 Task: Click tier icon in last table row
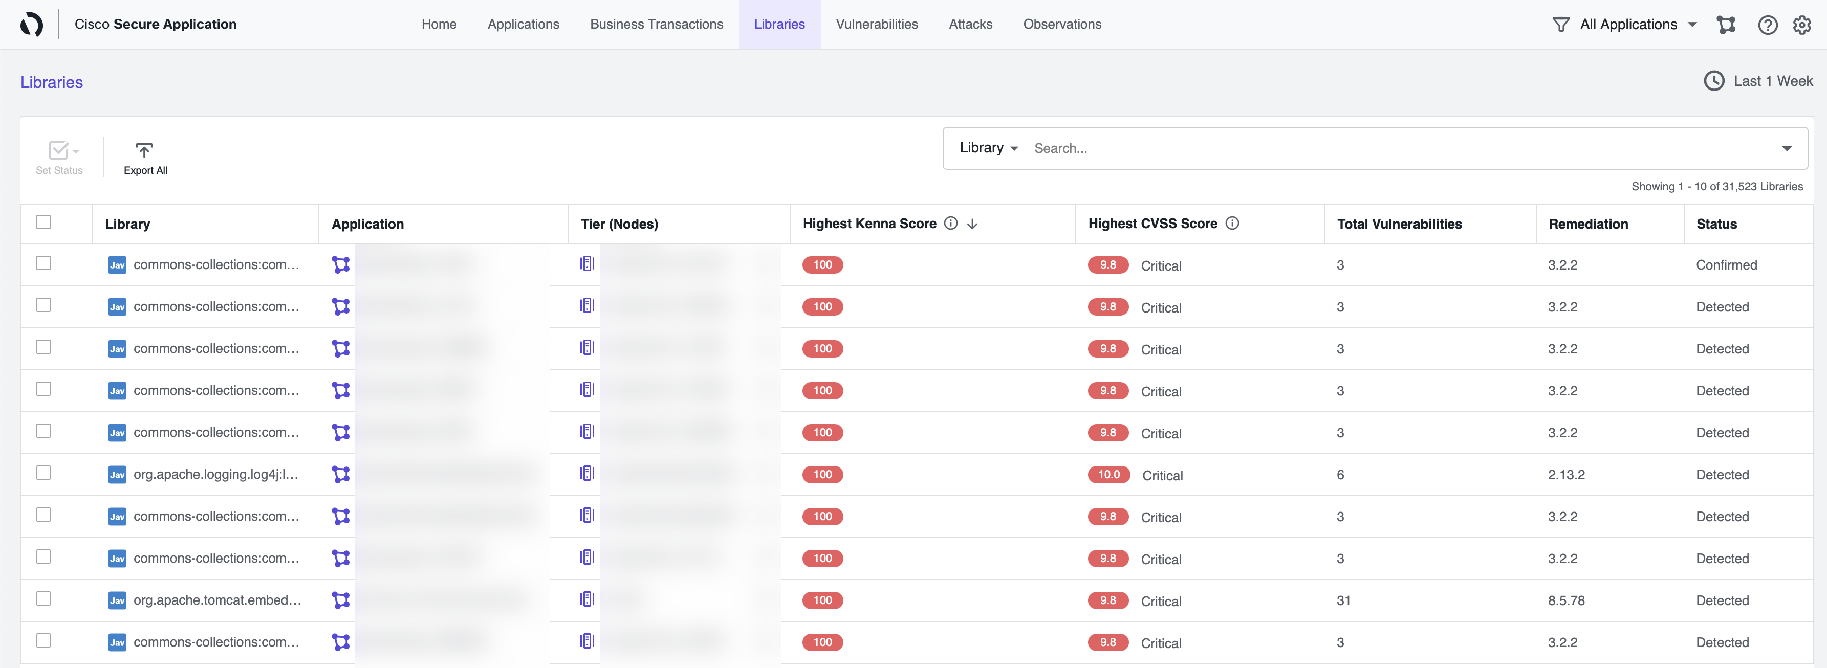586,641
